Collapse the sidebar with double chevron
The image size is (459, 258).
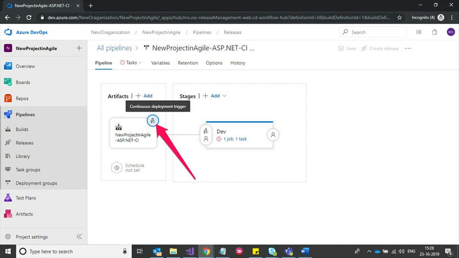click(79, 236)
